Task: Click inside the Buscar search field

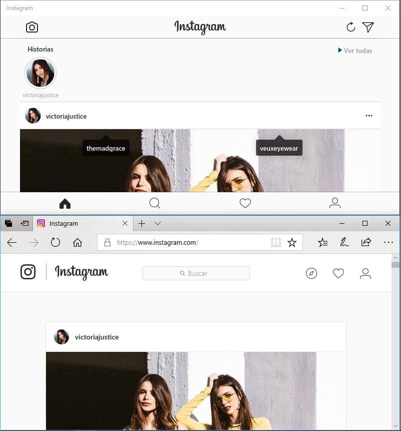Action: 196,273
